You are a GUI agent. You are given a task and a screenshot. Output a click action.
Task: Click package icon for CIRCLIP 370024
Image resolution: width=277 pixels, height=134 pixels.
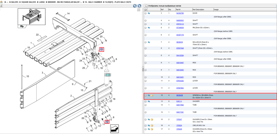(152, 125)
